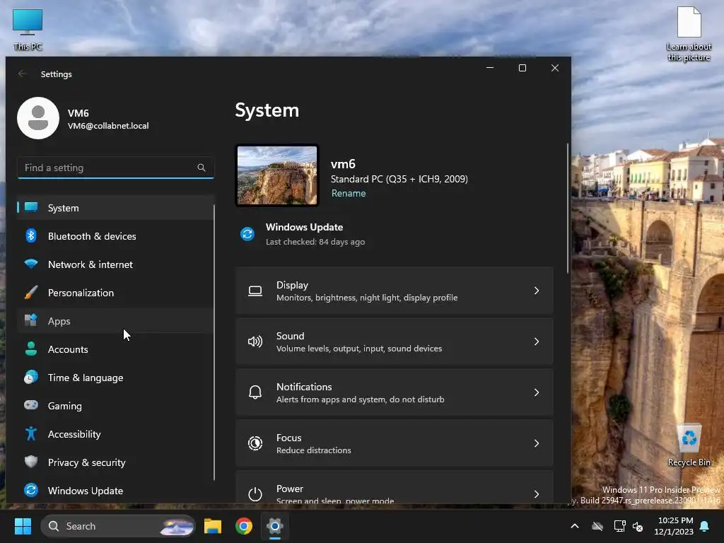
Task: Click the Focus icon
Action: tap(255, 443)
